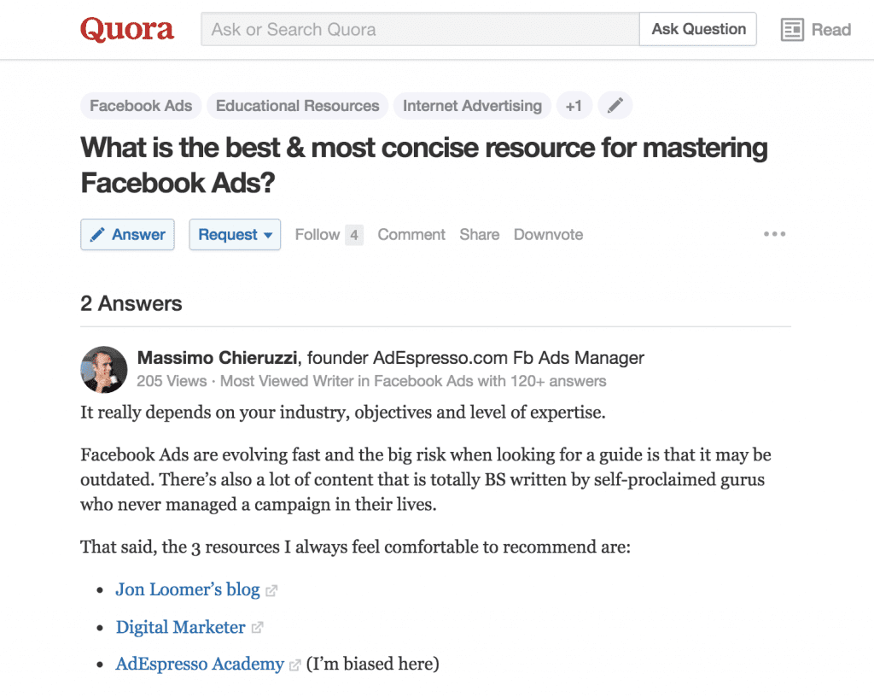Click the Ask Question button
874x697 pixels.
coord(698,29)
